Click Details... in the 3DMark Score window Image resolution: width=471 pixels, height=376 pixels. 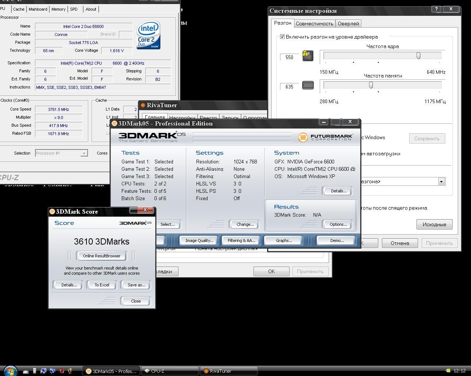pyautogui.click(x=69, y=285)
